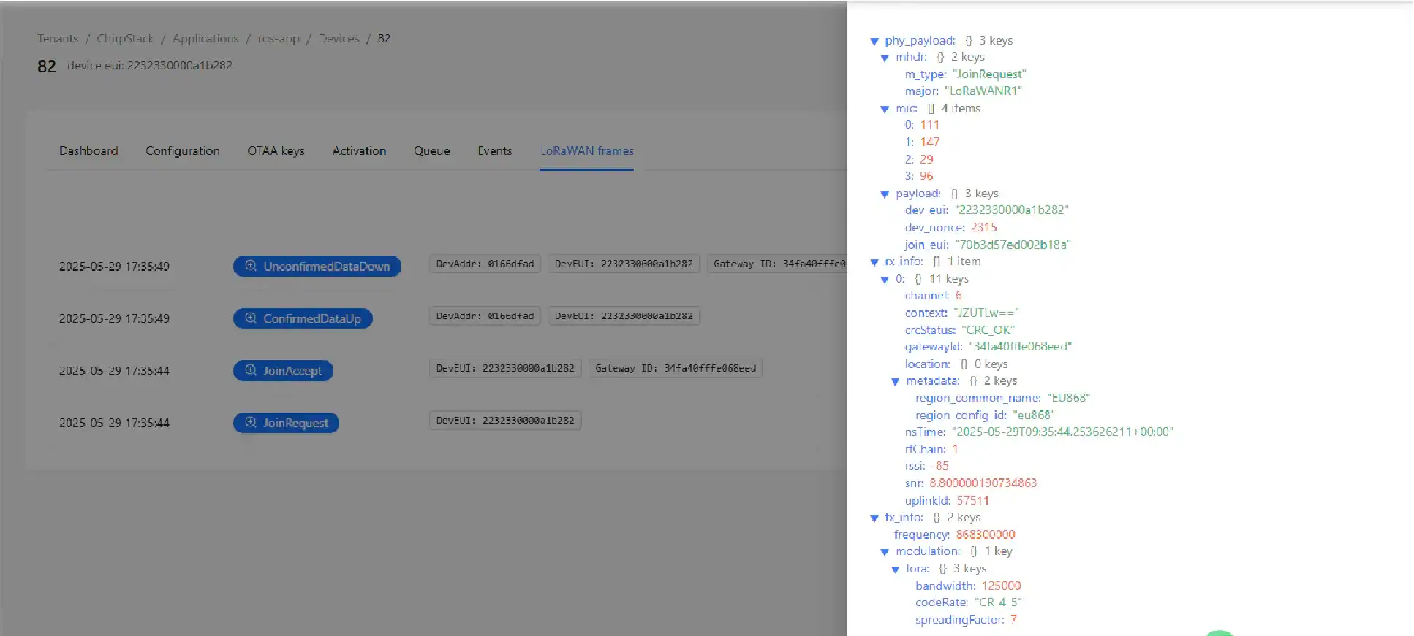The width and height of the screenshot is (1414, 636).
Task: Switch to the Activation tab
Action: pos(359,150)
